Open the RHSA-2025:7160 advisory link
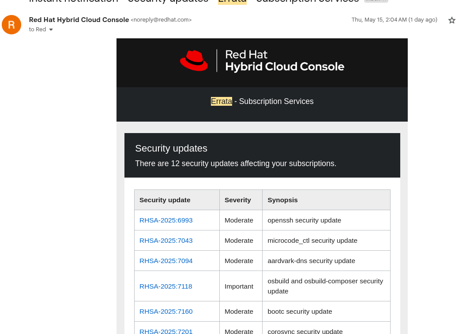466x334 pixels. pyautogui.click(x=166, y=312)
